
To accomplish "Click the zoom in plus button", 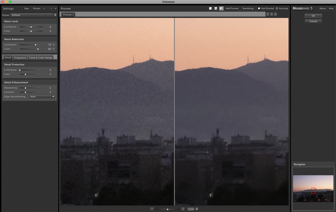I will coord(183,209).
